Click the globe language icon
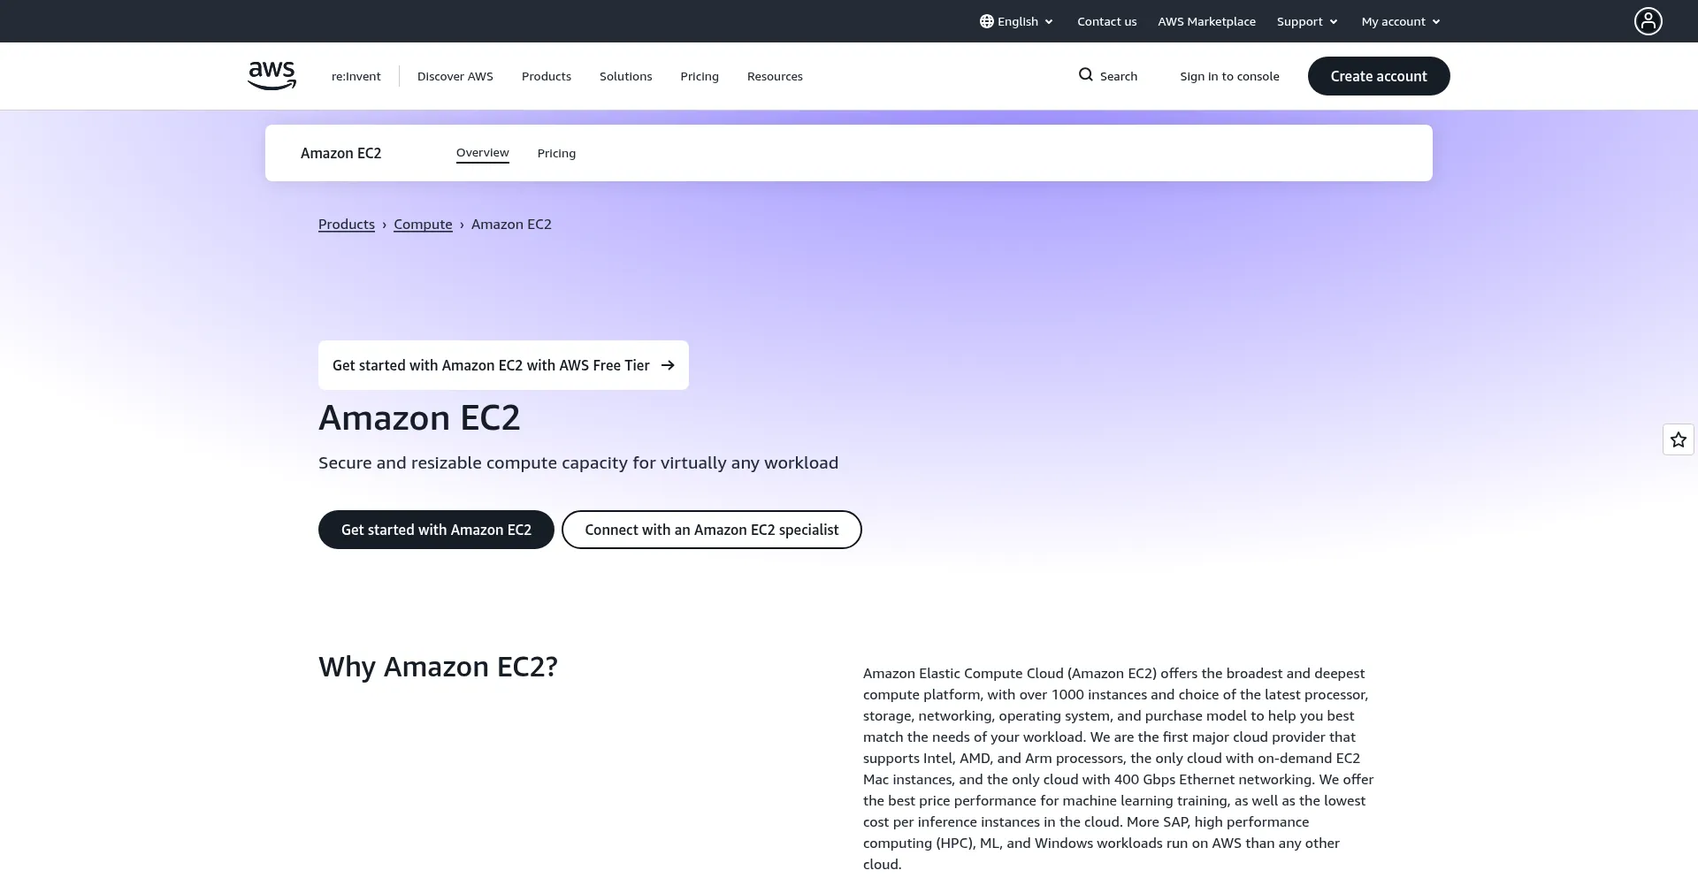The image size is (1698, 878). [985, 20]
